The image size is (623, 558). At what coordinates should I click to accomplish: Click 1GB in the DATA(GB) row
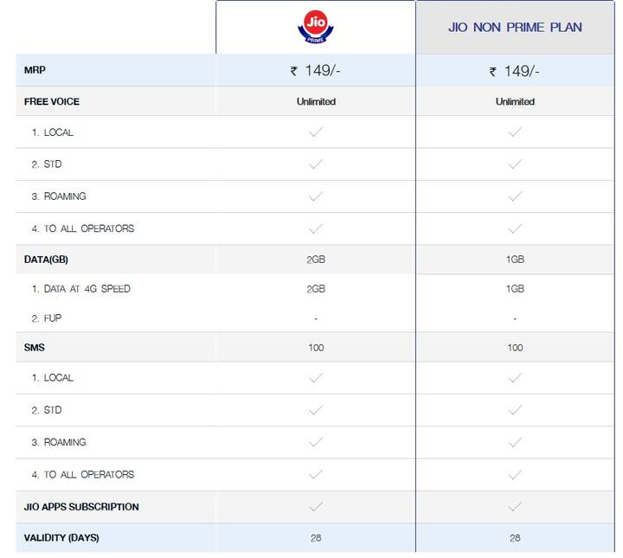coord(515,260)
